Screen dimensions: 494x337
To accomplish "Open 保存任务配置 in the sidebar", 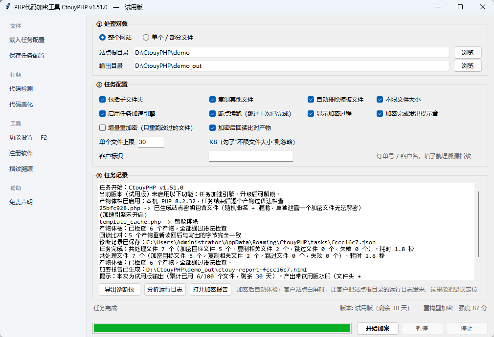I will pyautogui.click(x=27, y=56).
